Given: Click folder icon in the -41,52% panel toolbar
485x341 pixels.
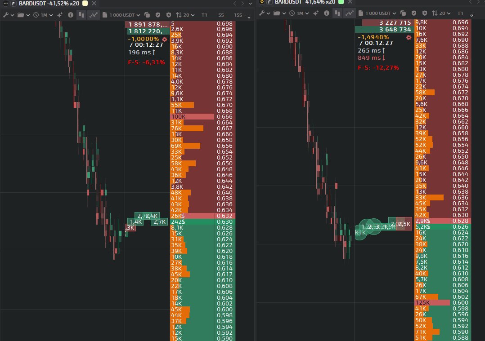Looking at the screenshot, I should tap(21, 15).
